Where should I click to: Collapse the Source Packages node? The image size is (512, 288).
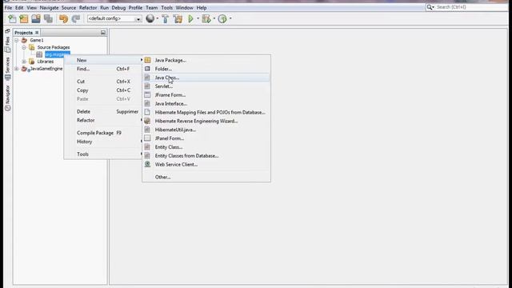point(24,47)
